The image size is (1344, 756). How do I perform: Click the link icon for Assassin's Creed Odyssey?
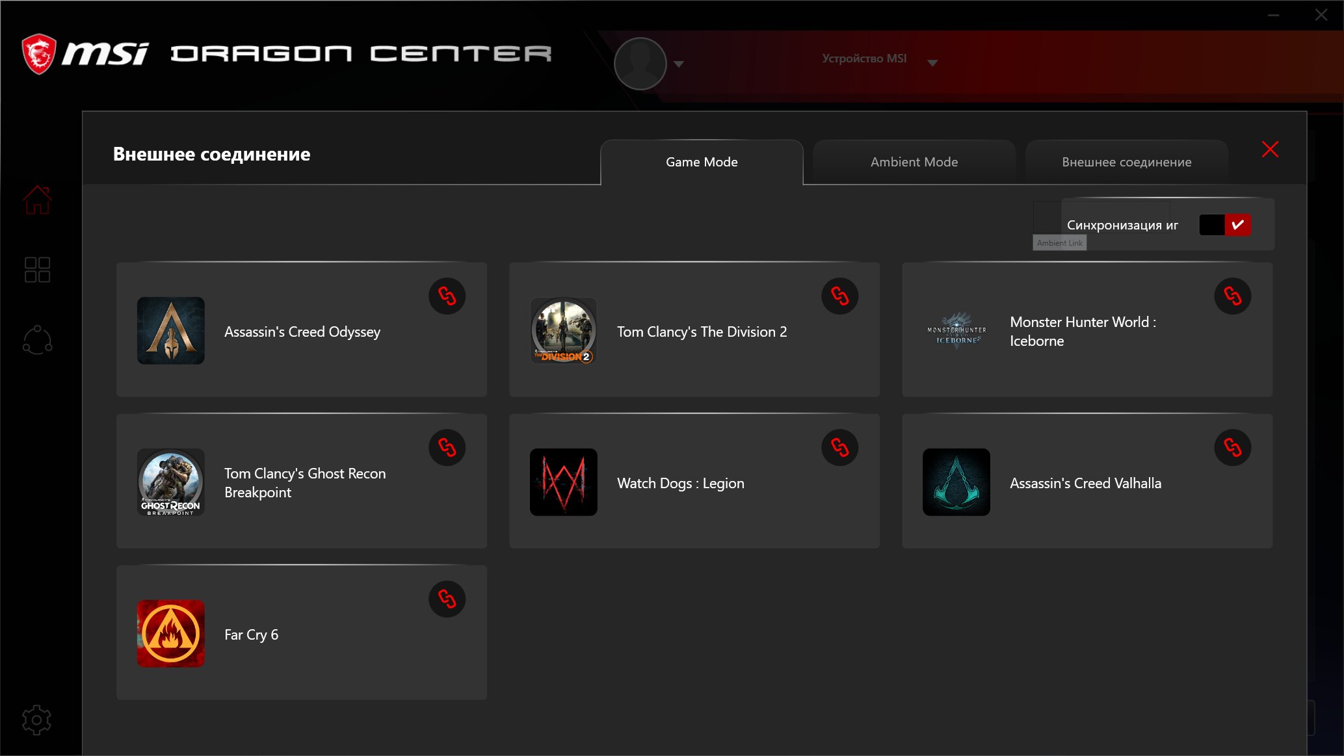coord(447,296)
